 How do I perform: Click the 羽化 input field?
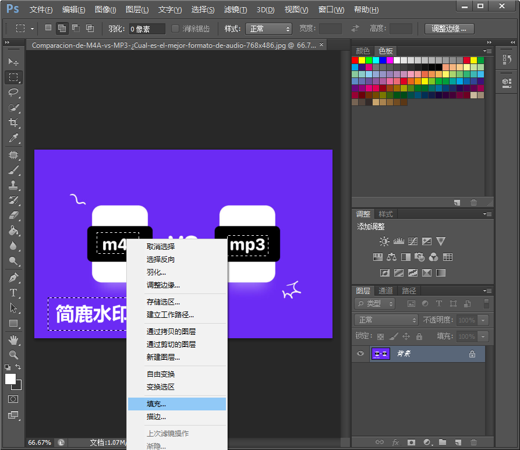coord(147,29)
